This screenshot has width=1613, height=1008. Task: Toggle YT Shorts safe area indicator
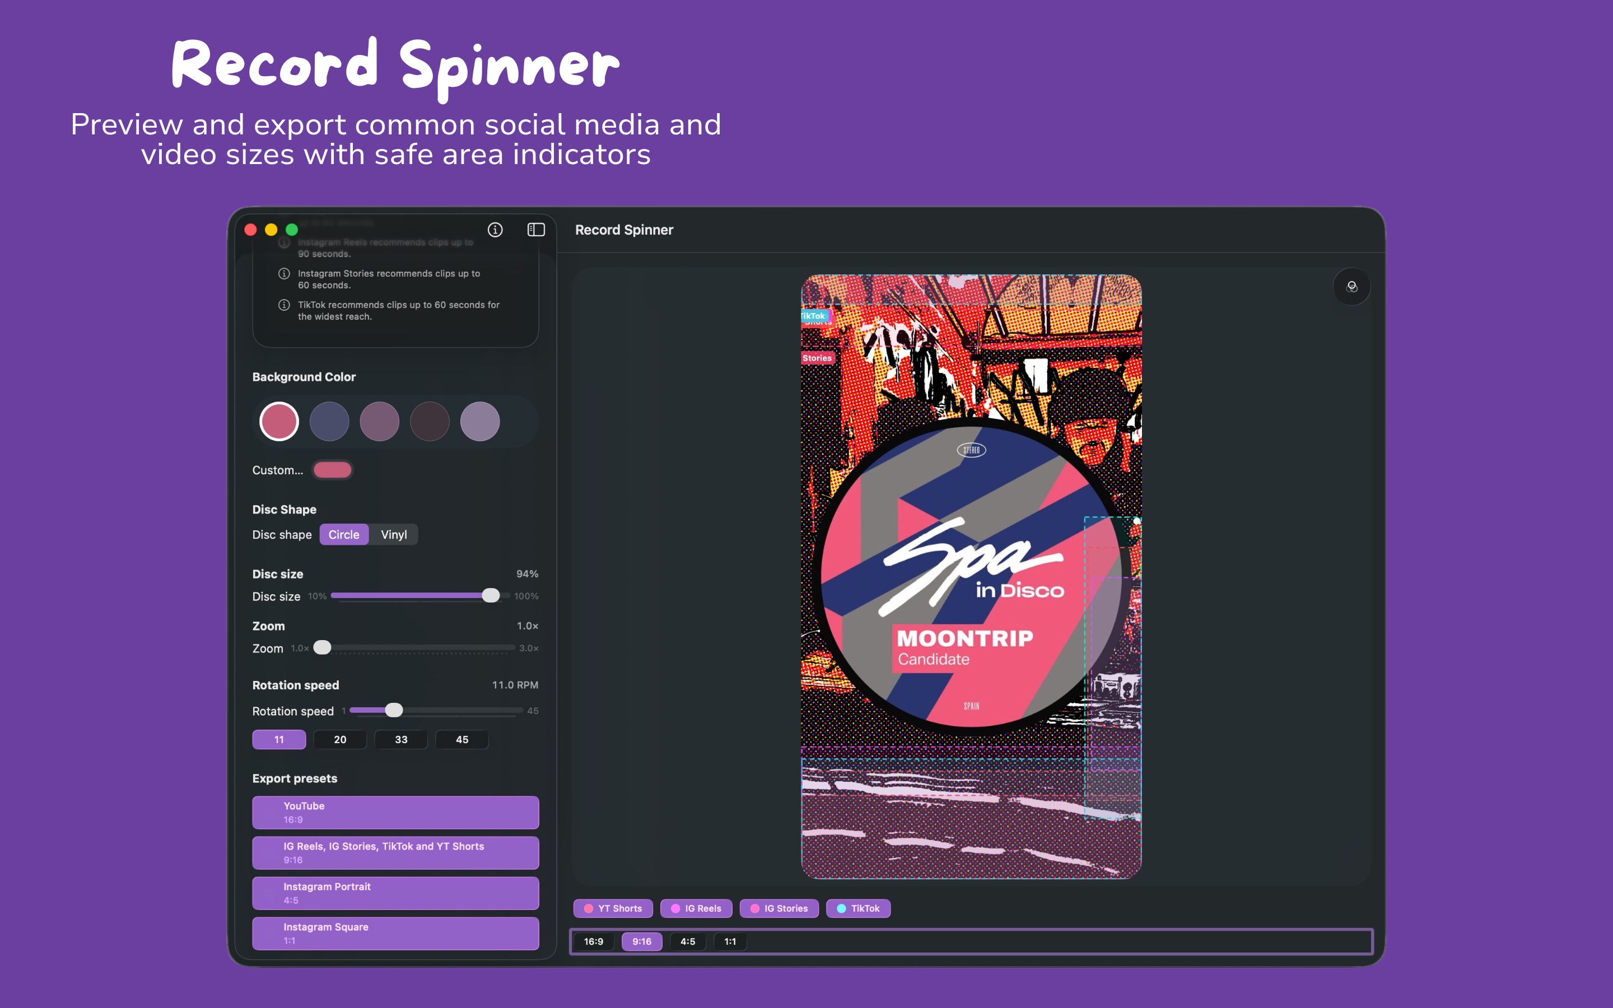click(613, 909)
